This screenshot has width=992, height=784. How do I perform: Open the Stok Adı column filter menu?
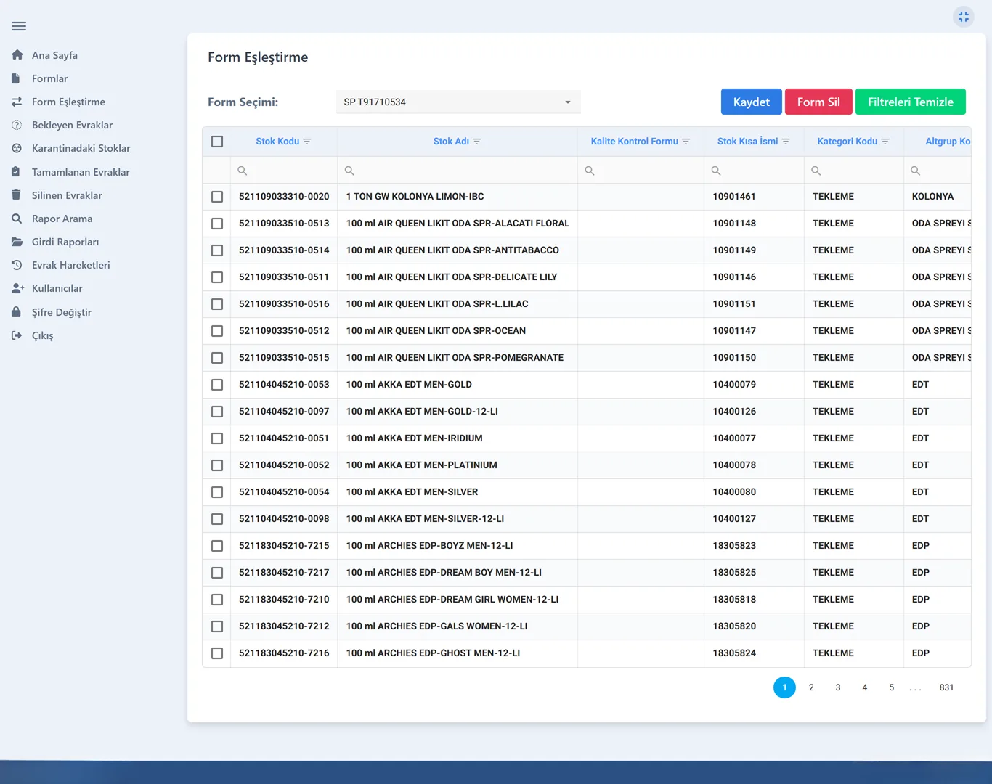click(x=477, y=142)
